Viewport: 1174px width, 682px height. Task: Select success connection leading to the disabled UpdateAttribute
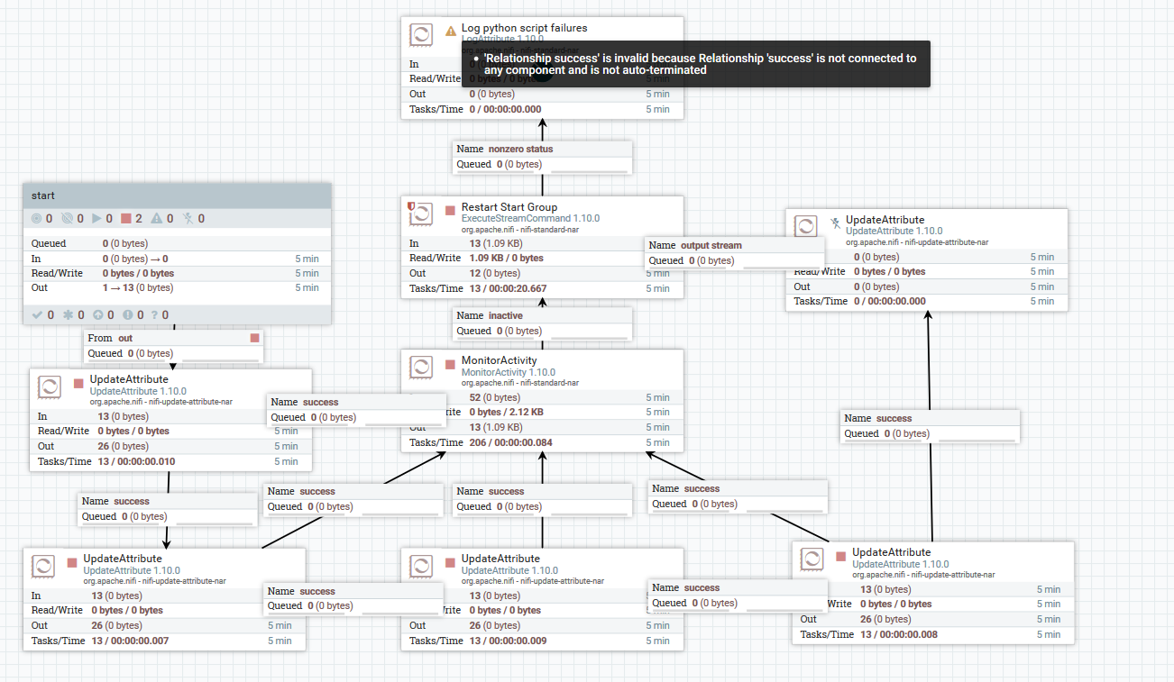coord(930,426)
